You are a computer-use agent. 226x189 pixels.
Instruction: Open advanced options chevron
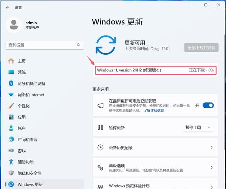tap(211, 167)
